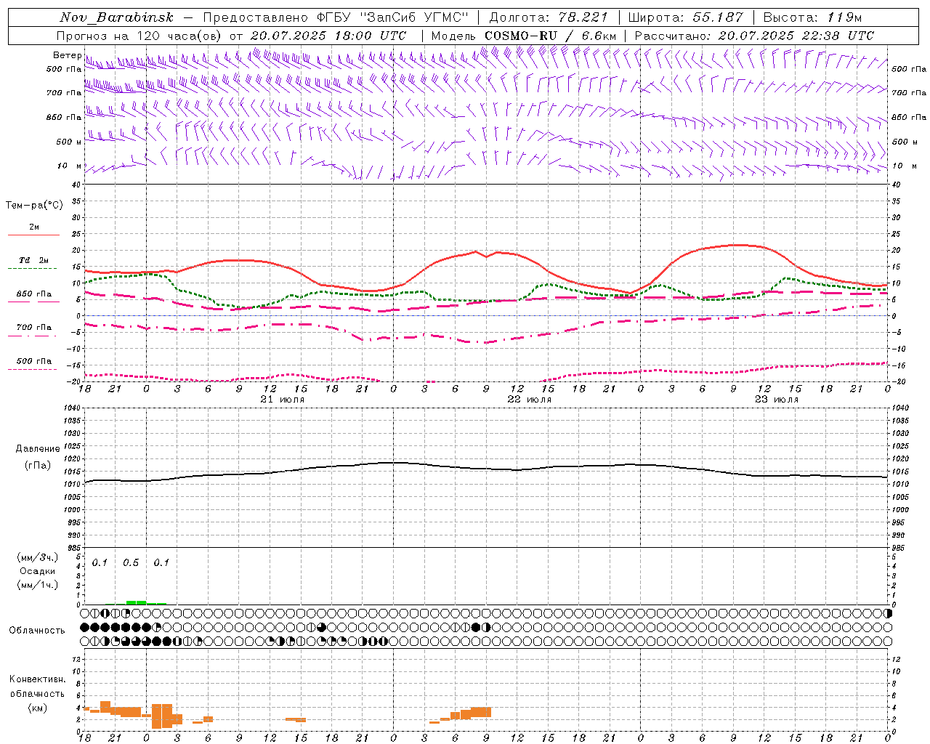The width and height of the screenshot is (930, 744).
Task: Click the Nov_Barabinsk station title
Action: [117, 17]
